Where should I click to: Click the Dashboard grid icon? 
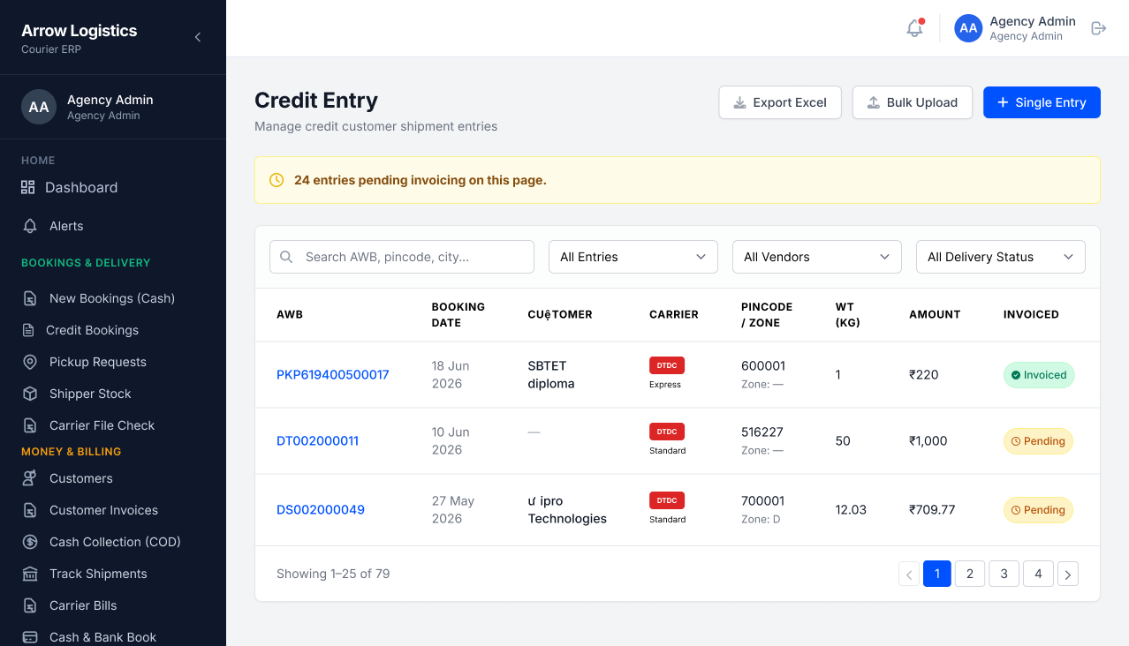(28, 187)
